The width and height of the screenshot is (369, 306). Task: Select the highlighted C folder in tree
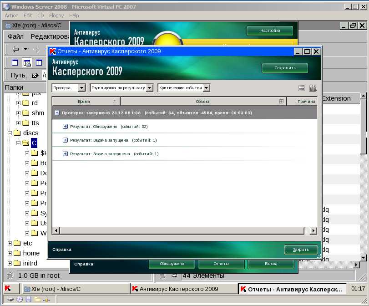(34, 143)
